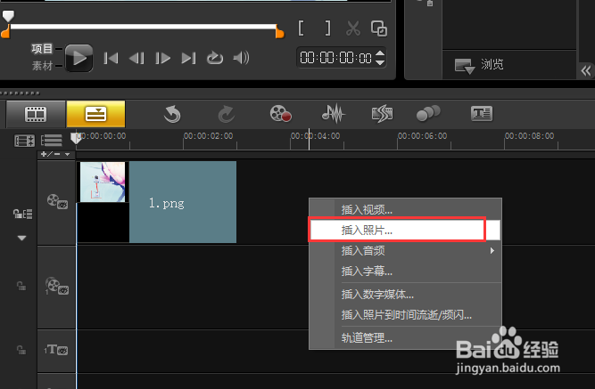Choose 插入照片到时间流逝/频闪... entry
Image resolution: width=595 pixels, height=389 pixels.
click(x=405, y=315)
